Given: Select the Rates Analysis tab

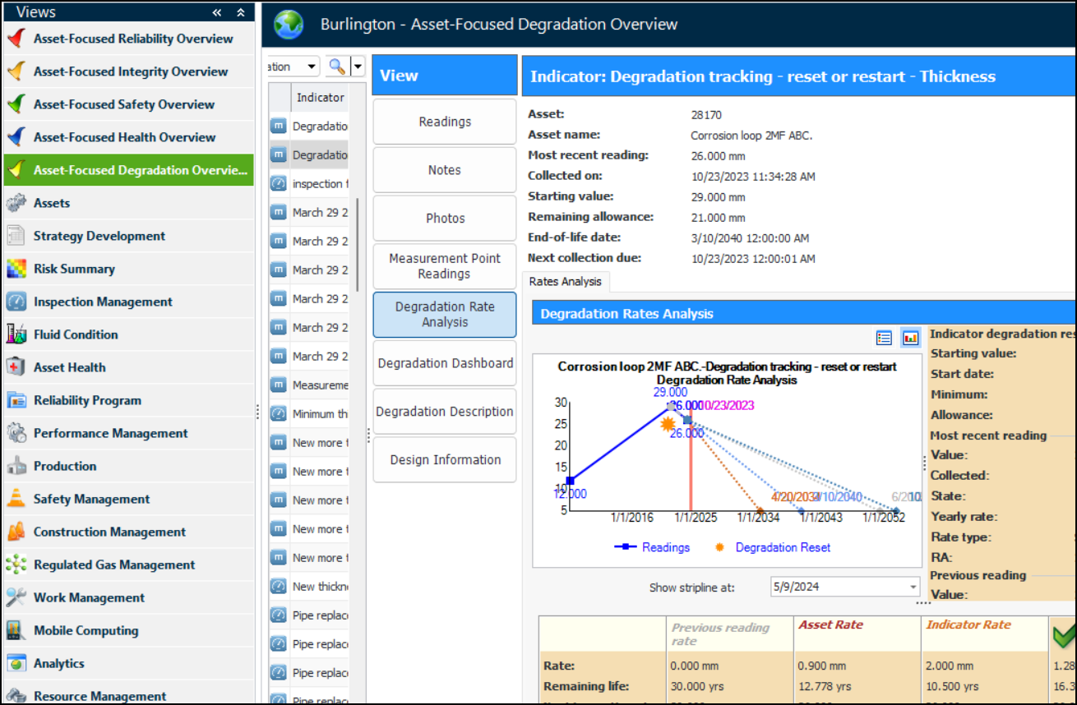Looking at the screenshot, I should tap(566, 281).
